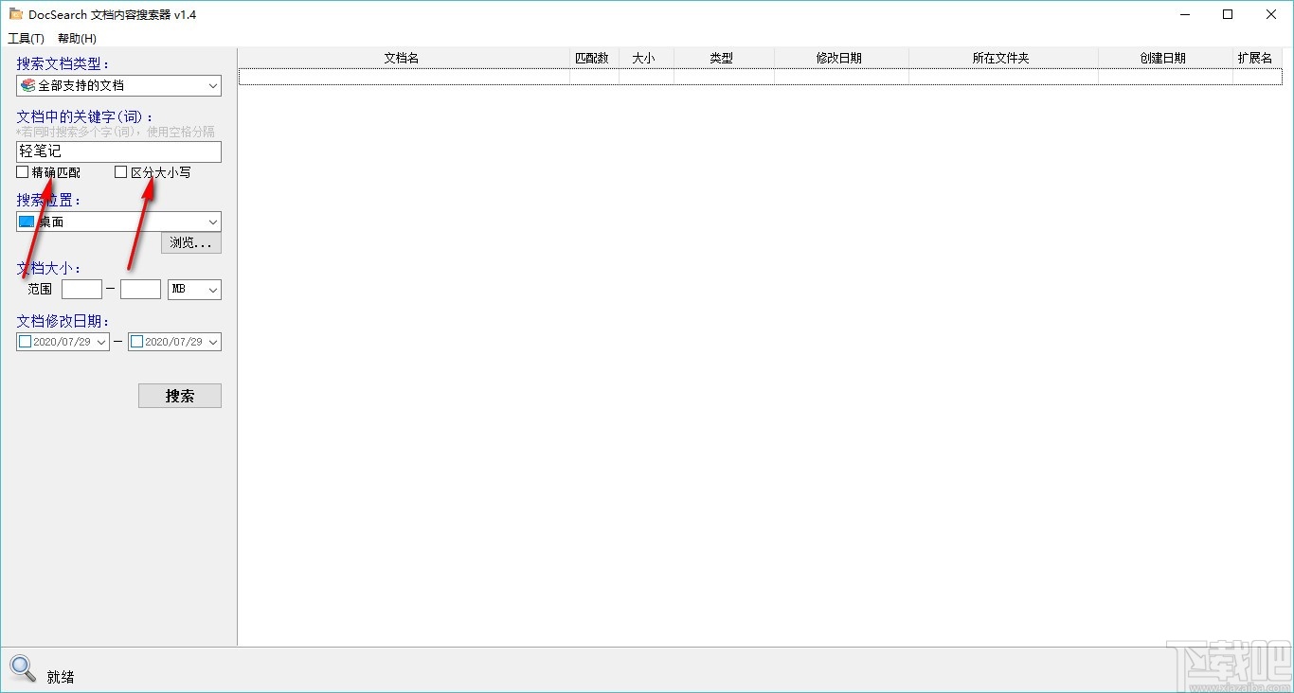Screen dimensions: 1294x693
Task: Enable the 区分大小写 checkbox
Action: click(x=120, y=172)
